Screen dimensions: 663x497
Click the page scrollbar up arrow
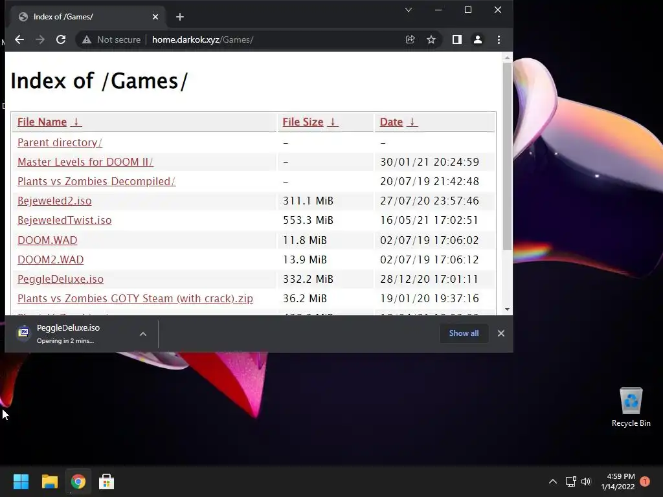[x=508, y=57]
